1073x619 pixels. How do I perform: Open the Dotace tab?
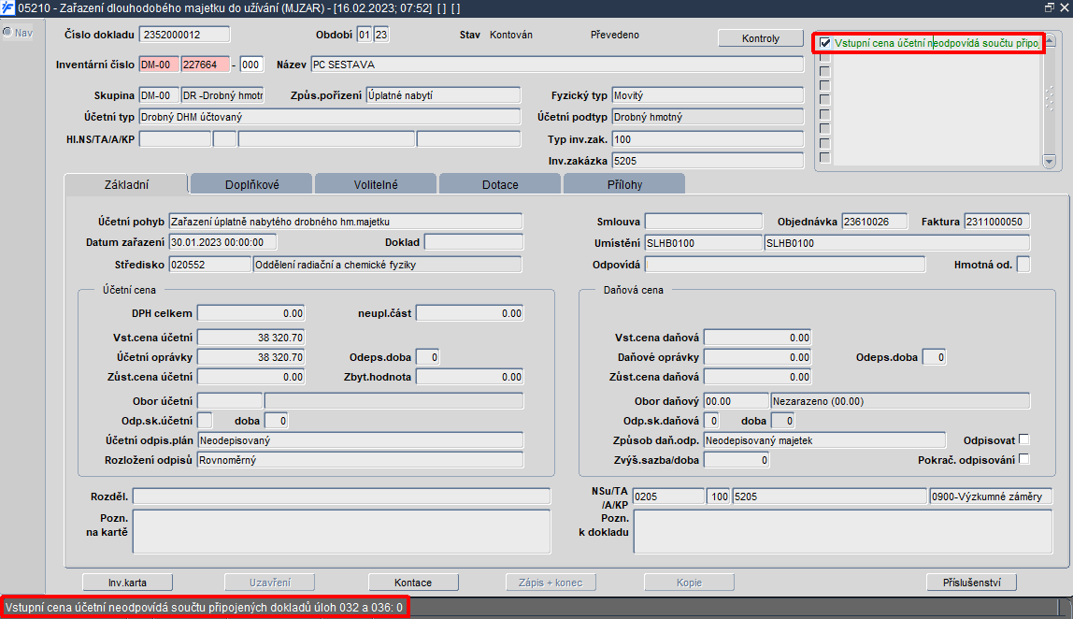[x=500, y=184]
